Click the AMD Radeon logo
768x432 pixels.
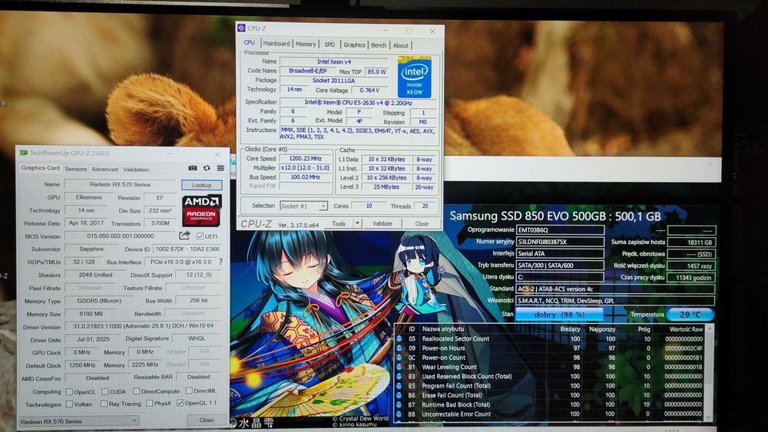coord(202,210)
